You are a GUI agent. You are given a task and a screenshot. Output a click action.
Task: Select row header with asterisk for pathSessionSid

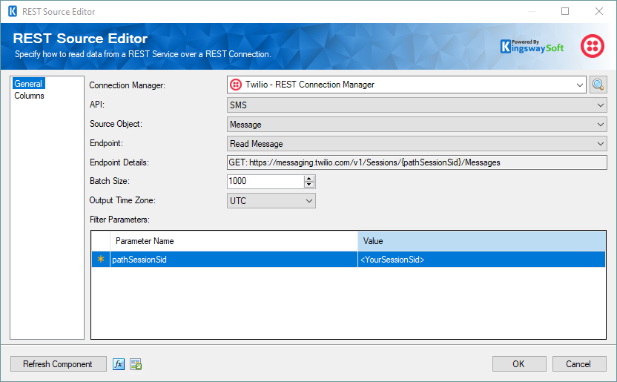click(x=101, y=260)
